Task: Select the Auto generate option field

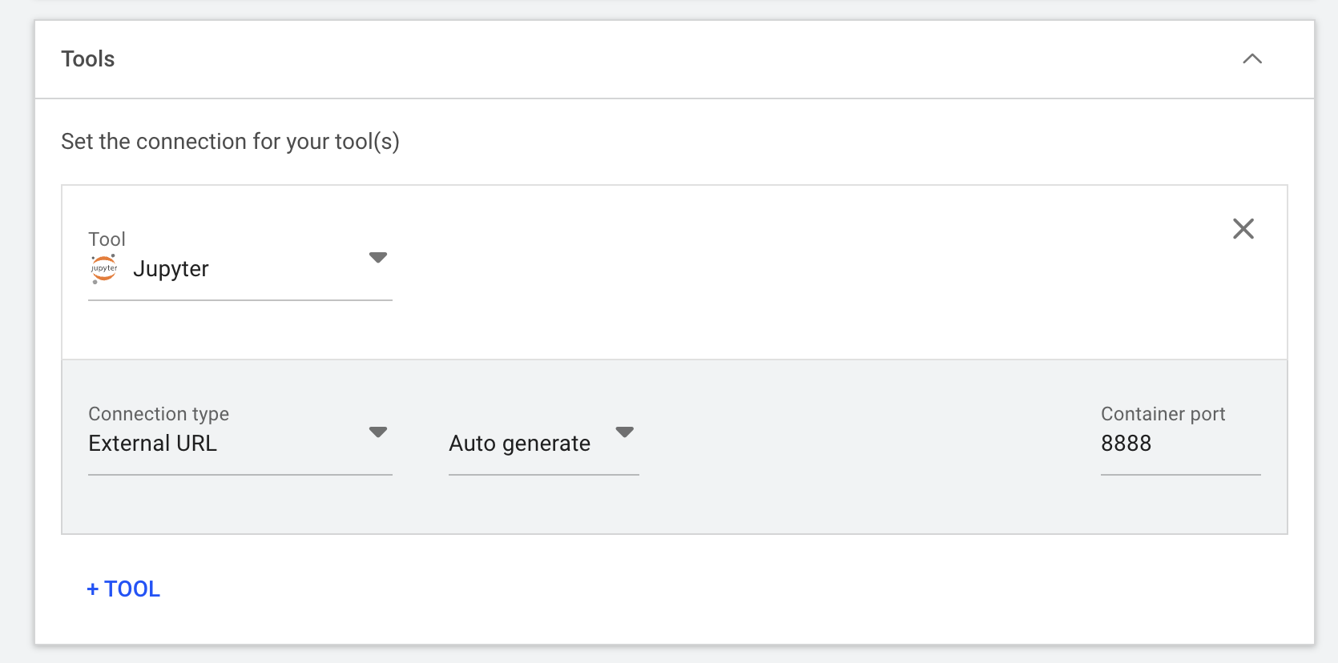Action: coord(520,443)
